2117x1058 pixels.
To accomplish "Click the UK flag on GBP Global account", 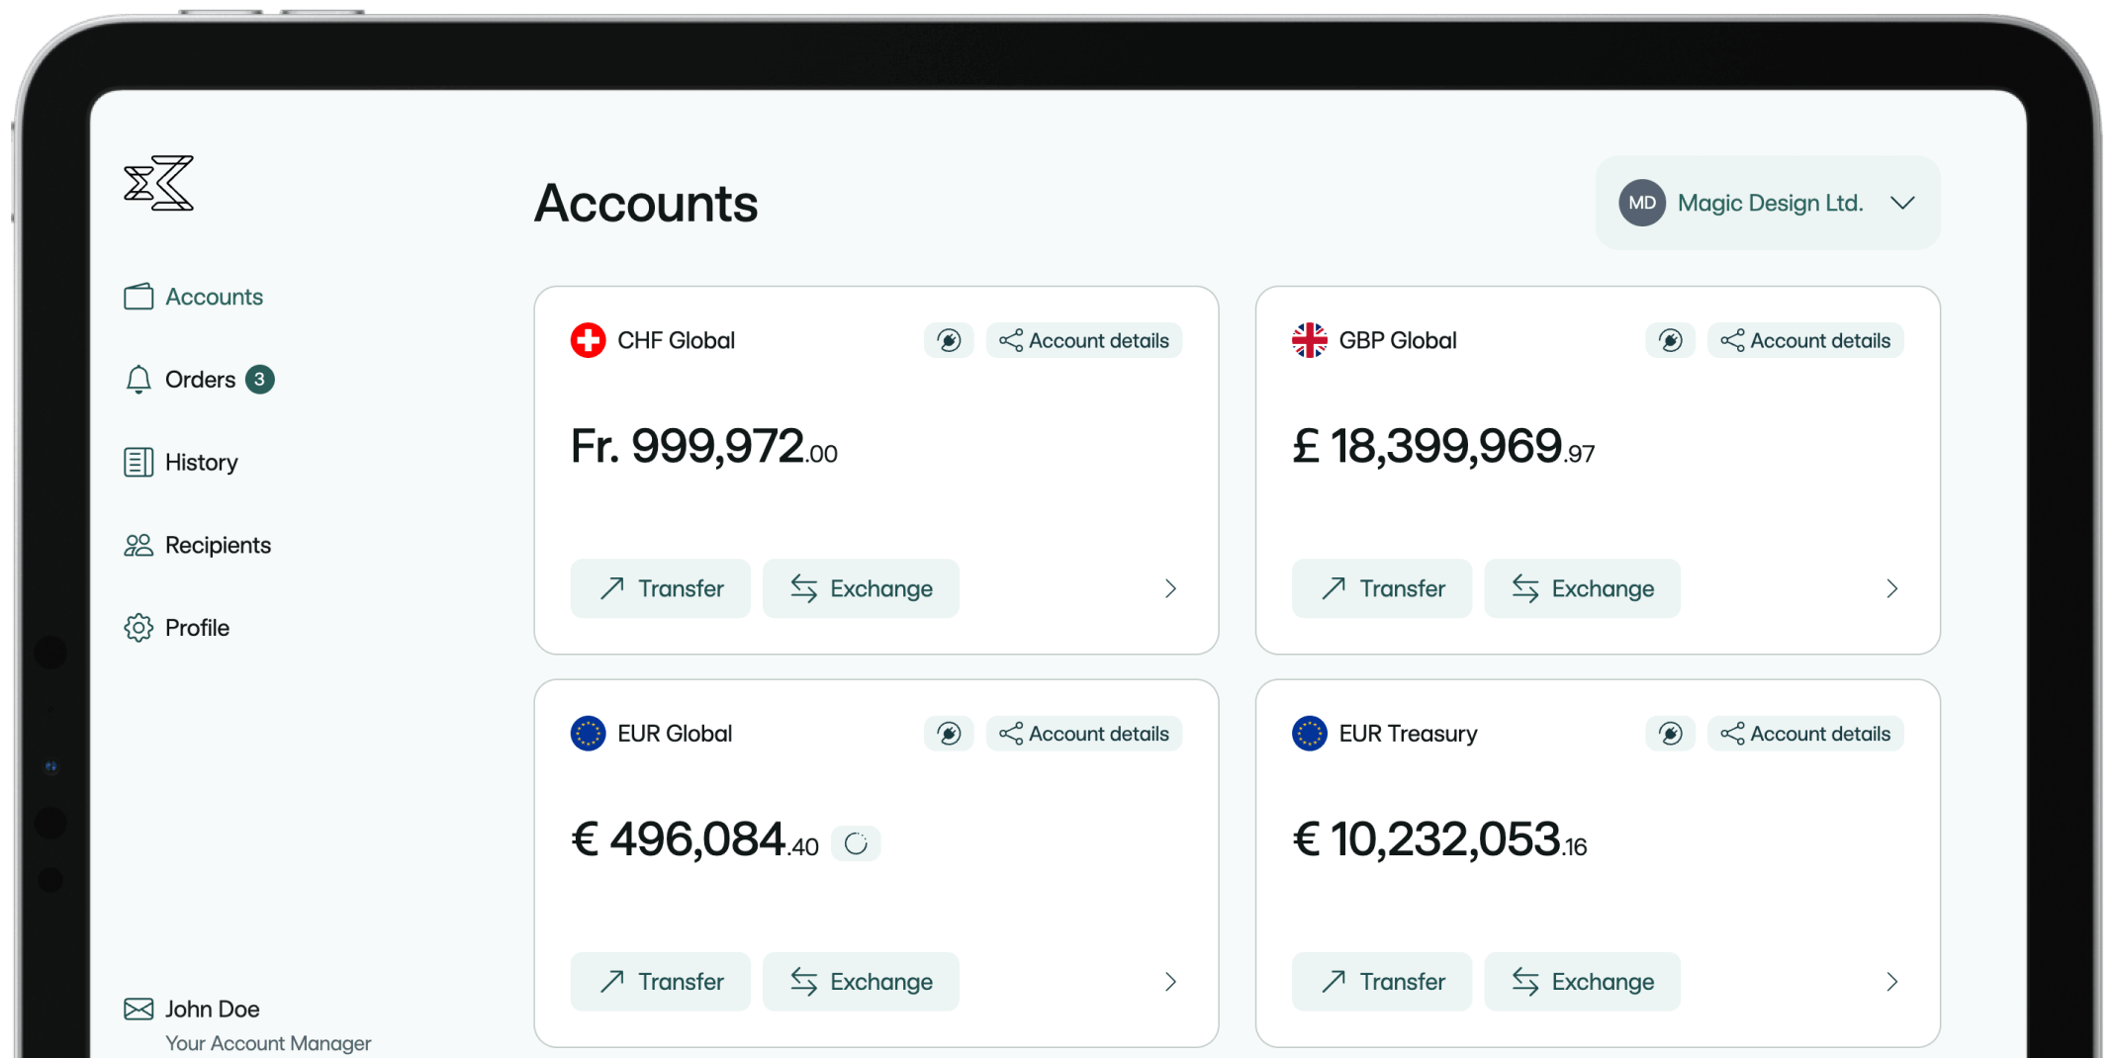I will (x=1309, y=341).
